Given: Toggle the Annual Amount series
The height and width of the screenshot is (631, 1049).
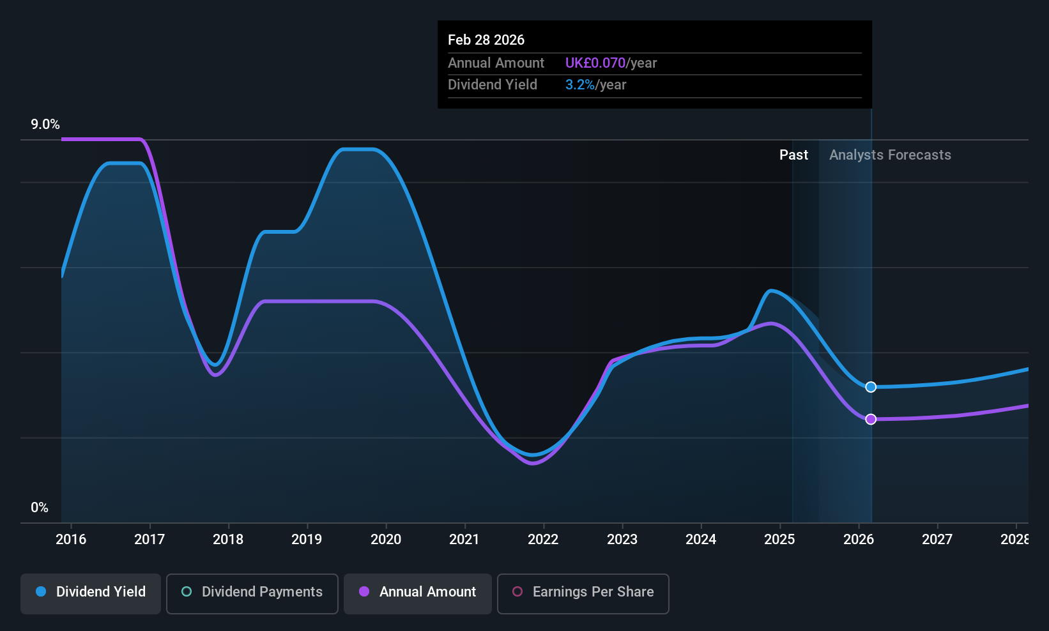Looking at the screenshot, I should 418,594.
